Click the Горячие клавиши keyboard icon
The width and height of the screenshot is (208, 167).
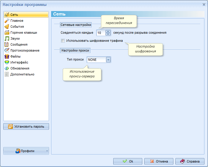point(7,33)
